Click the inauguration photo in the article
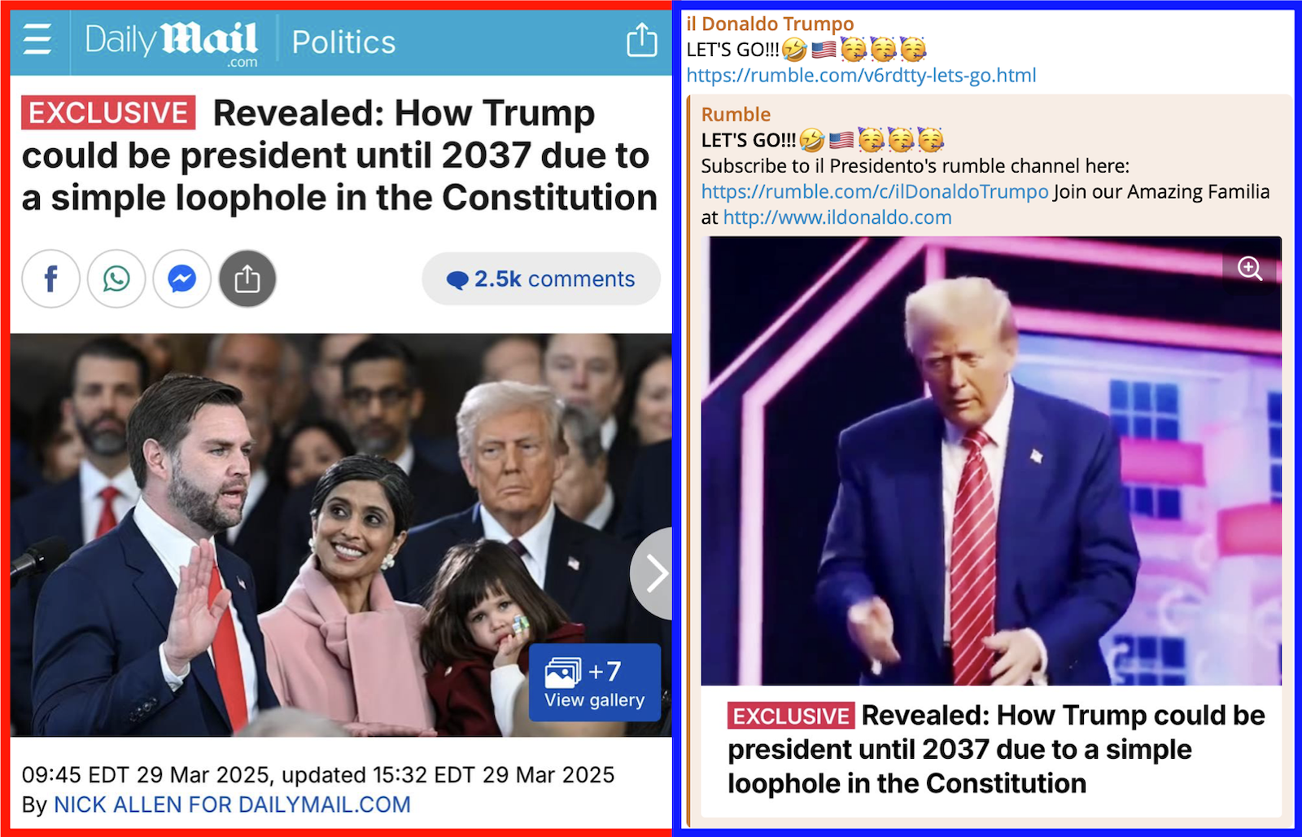Viewport: 1302px width, 837px height. tap(341, 535)
